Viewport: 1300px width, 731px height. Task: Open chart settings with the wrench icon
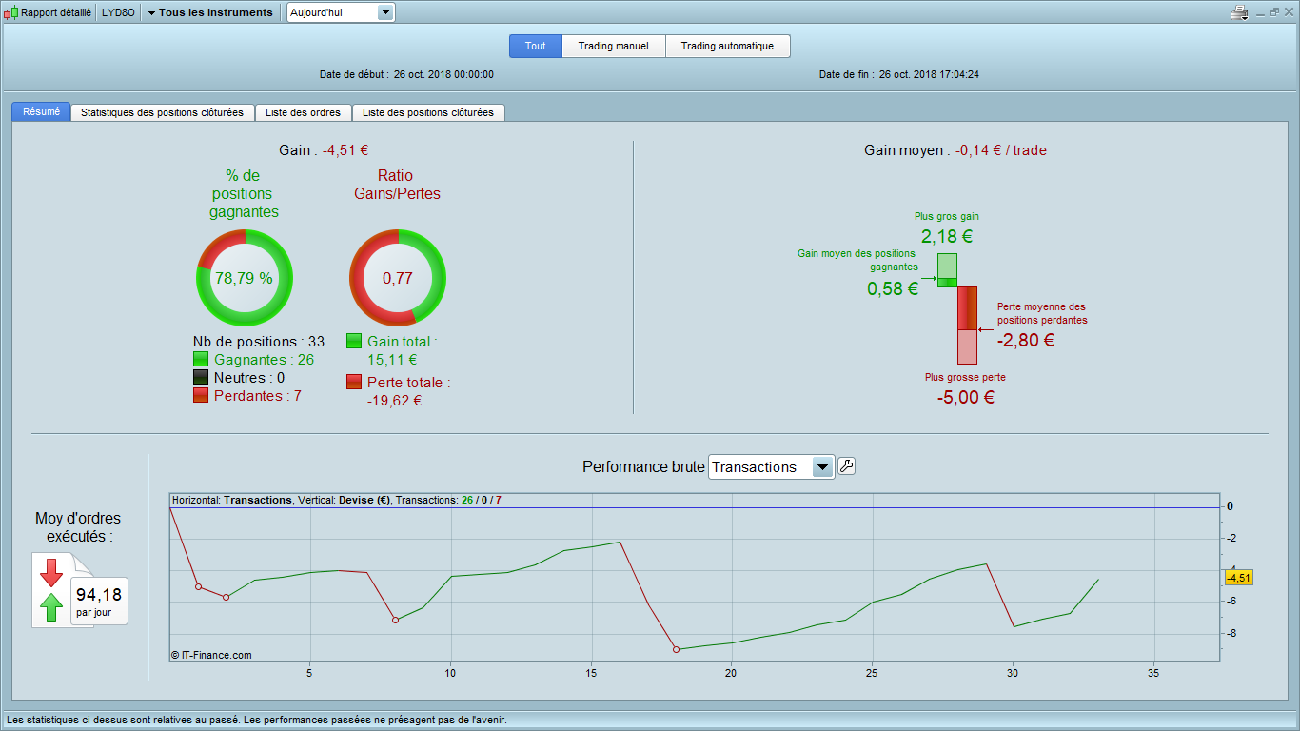click(x=846, y=466)
